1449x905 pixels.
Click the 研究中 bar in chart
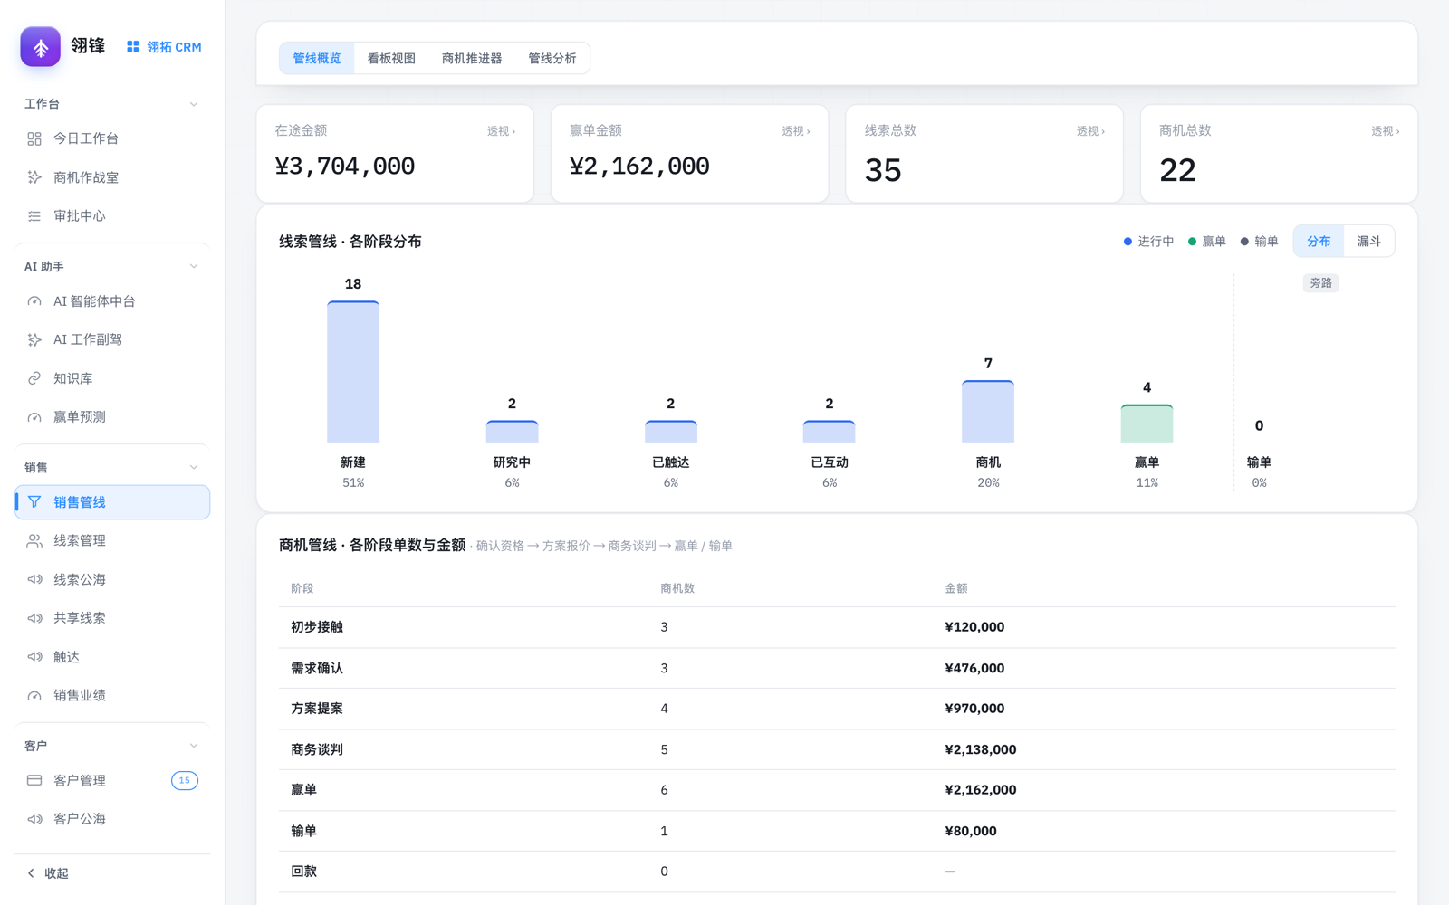click(512, 432)
